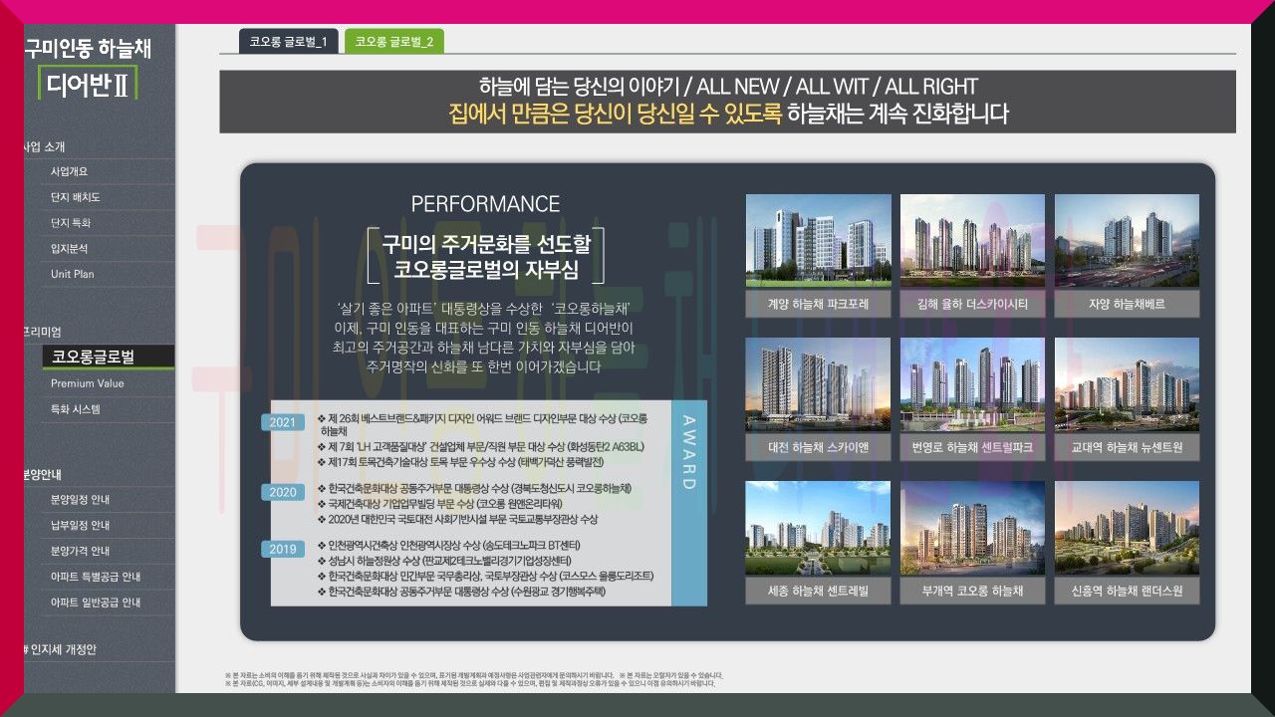
Task: Click 제 7회 LH 고객품질대상 award line
Action: (x=481, y=446)
